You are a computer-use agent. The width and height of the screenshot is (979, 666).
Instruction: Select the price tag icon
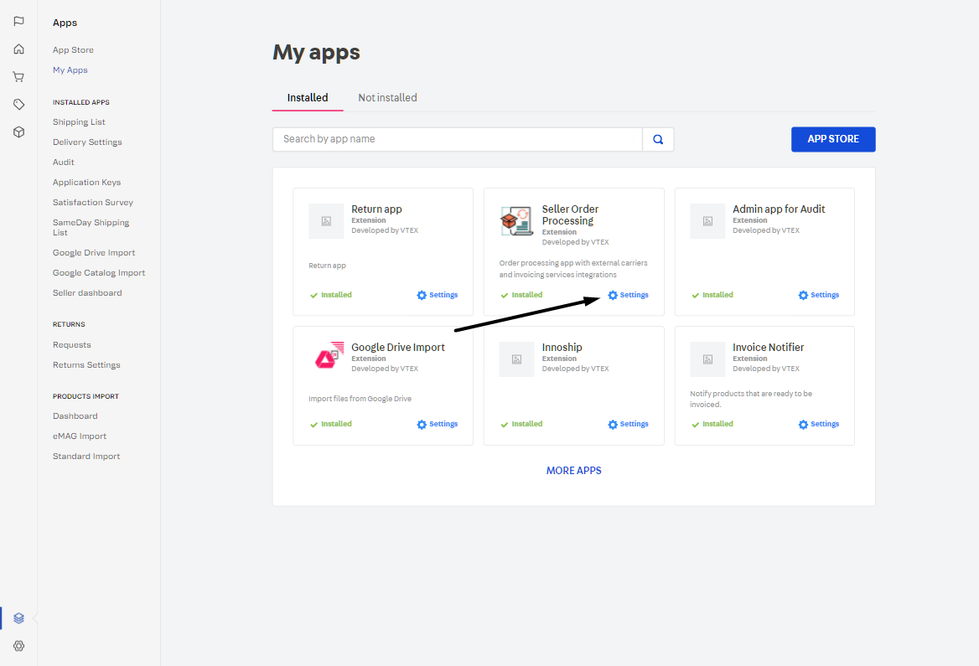[x=18, y=104]
